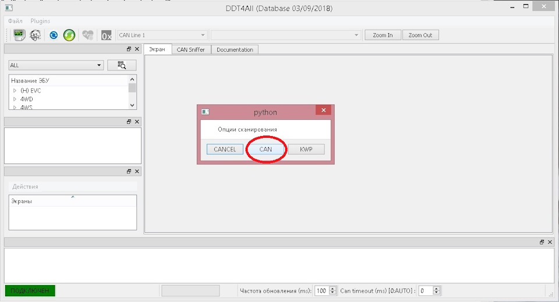Click the DDT4All window icon in title bar

(x=9, y=8)
